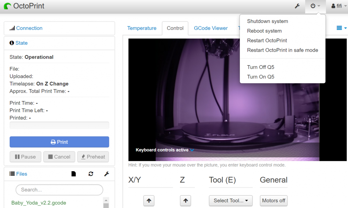
Task: Switch to the Temperature tab
Action: (x=142, y=28)
